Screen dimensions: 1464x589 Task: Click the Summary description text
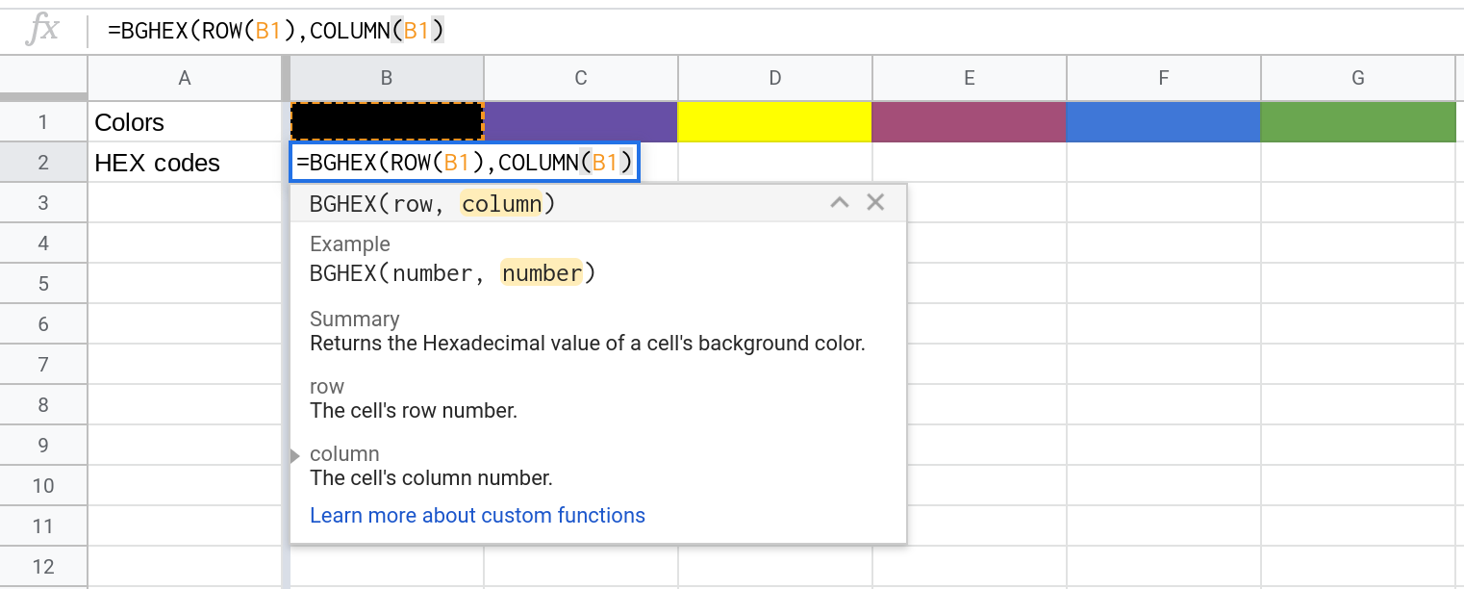588,343
